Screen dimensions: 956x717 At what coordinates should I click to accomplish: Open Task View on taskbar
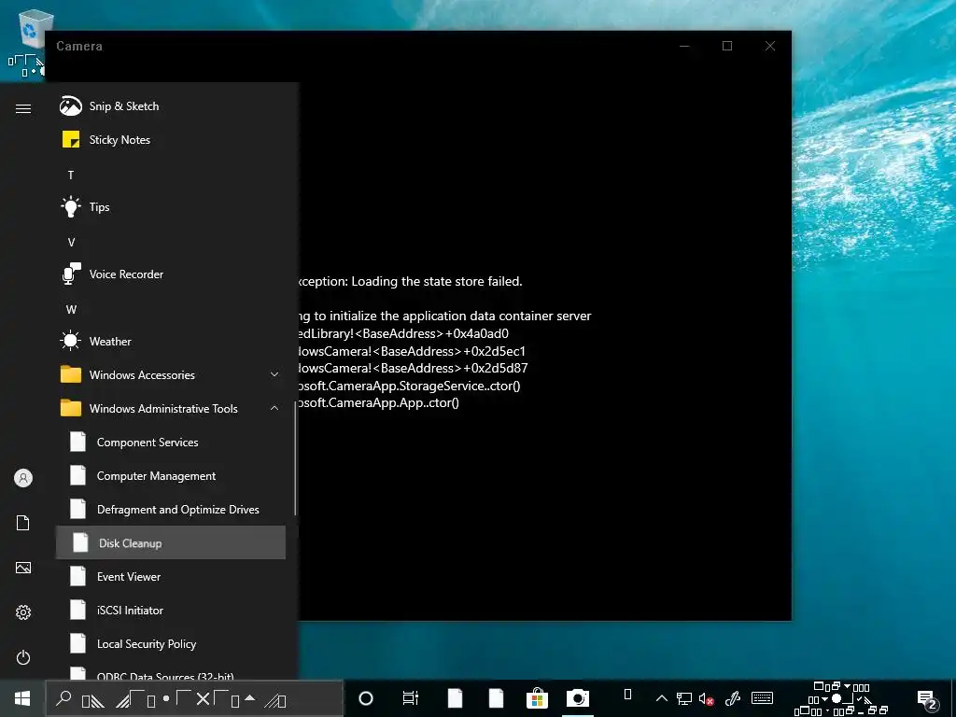point(411,698)
